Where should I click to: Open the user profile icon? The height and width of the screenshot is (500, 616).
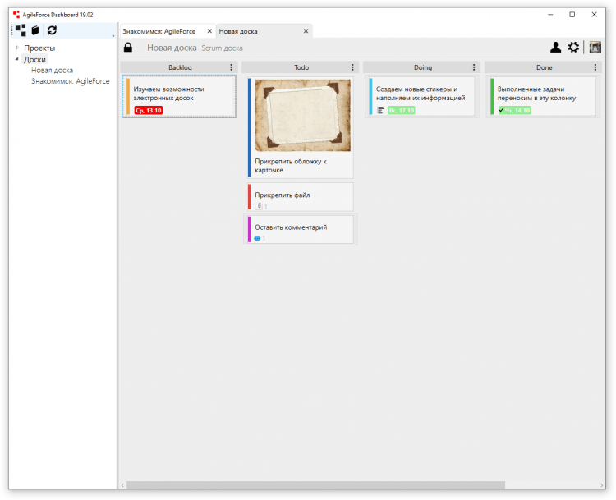pos(556,48)
